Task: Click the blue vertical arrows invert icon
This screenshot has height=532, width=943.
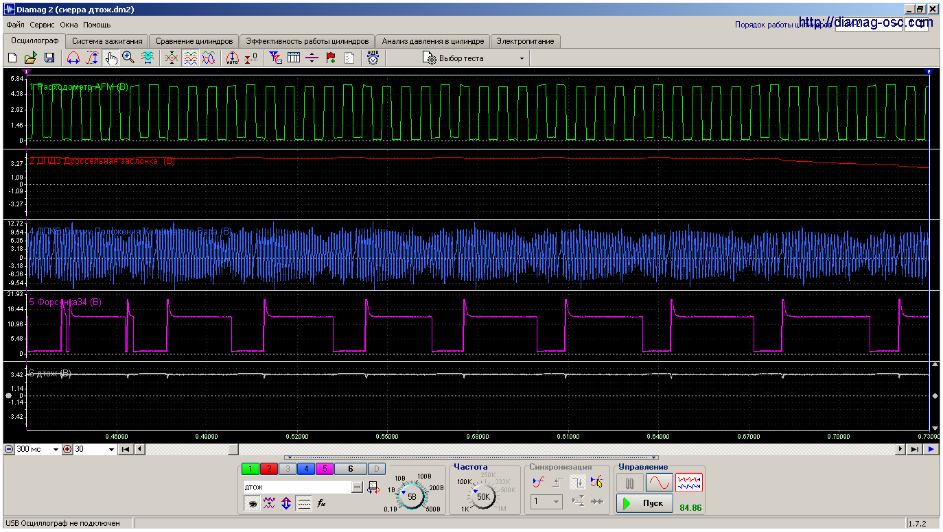Action: pos(286,503)
